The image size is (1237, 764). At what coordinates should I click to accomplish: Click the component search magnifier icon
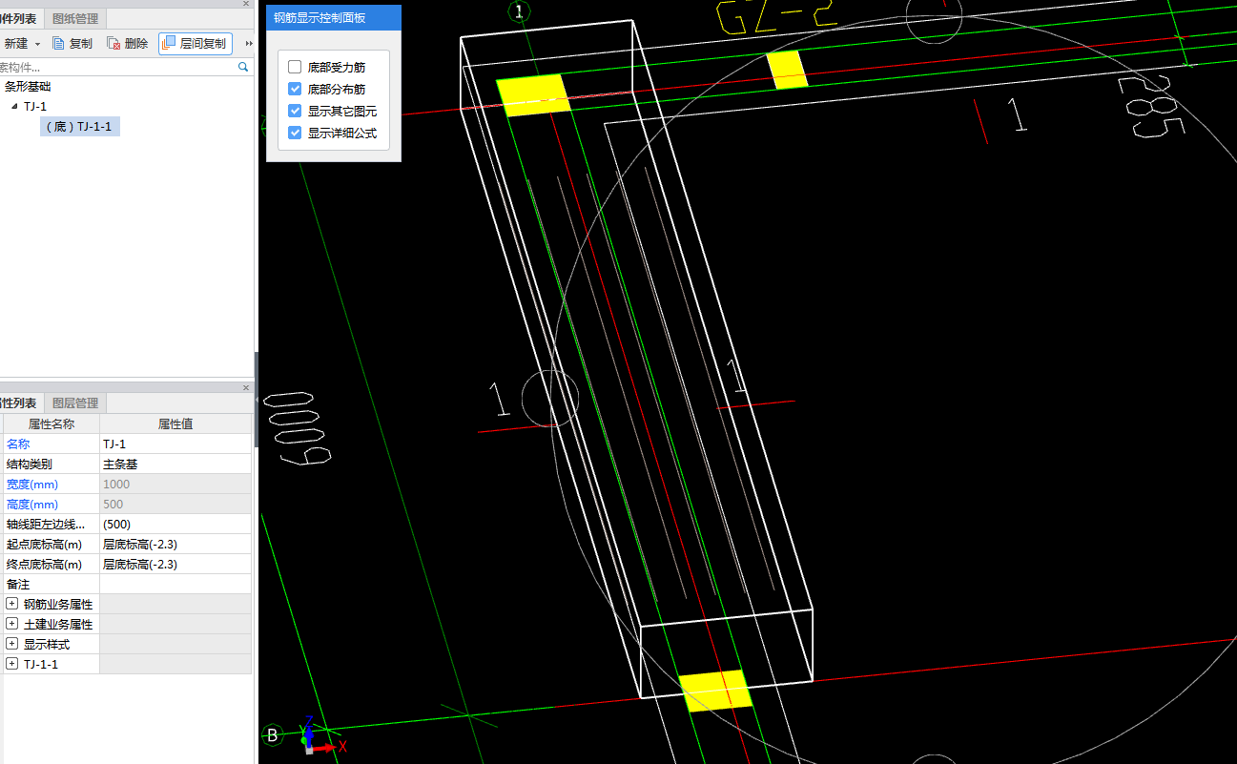point(243,67)
